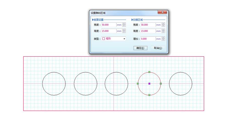The height and width of the screenshot is (125, 226).
Task: Click the 版面设置 宽度 input field
Action: click(109, 25)
